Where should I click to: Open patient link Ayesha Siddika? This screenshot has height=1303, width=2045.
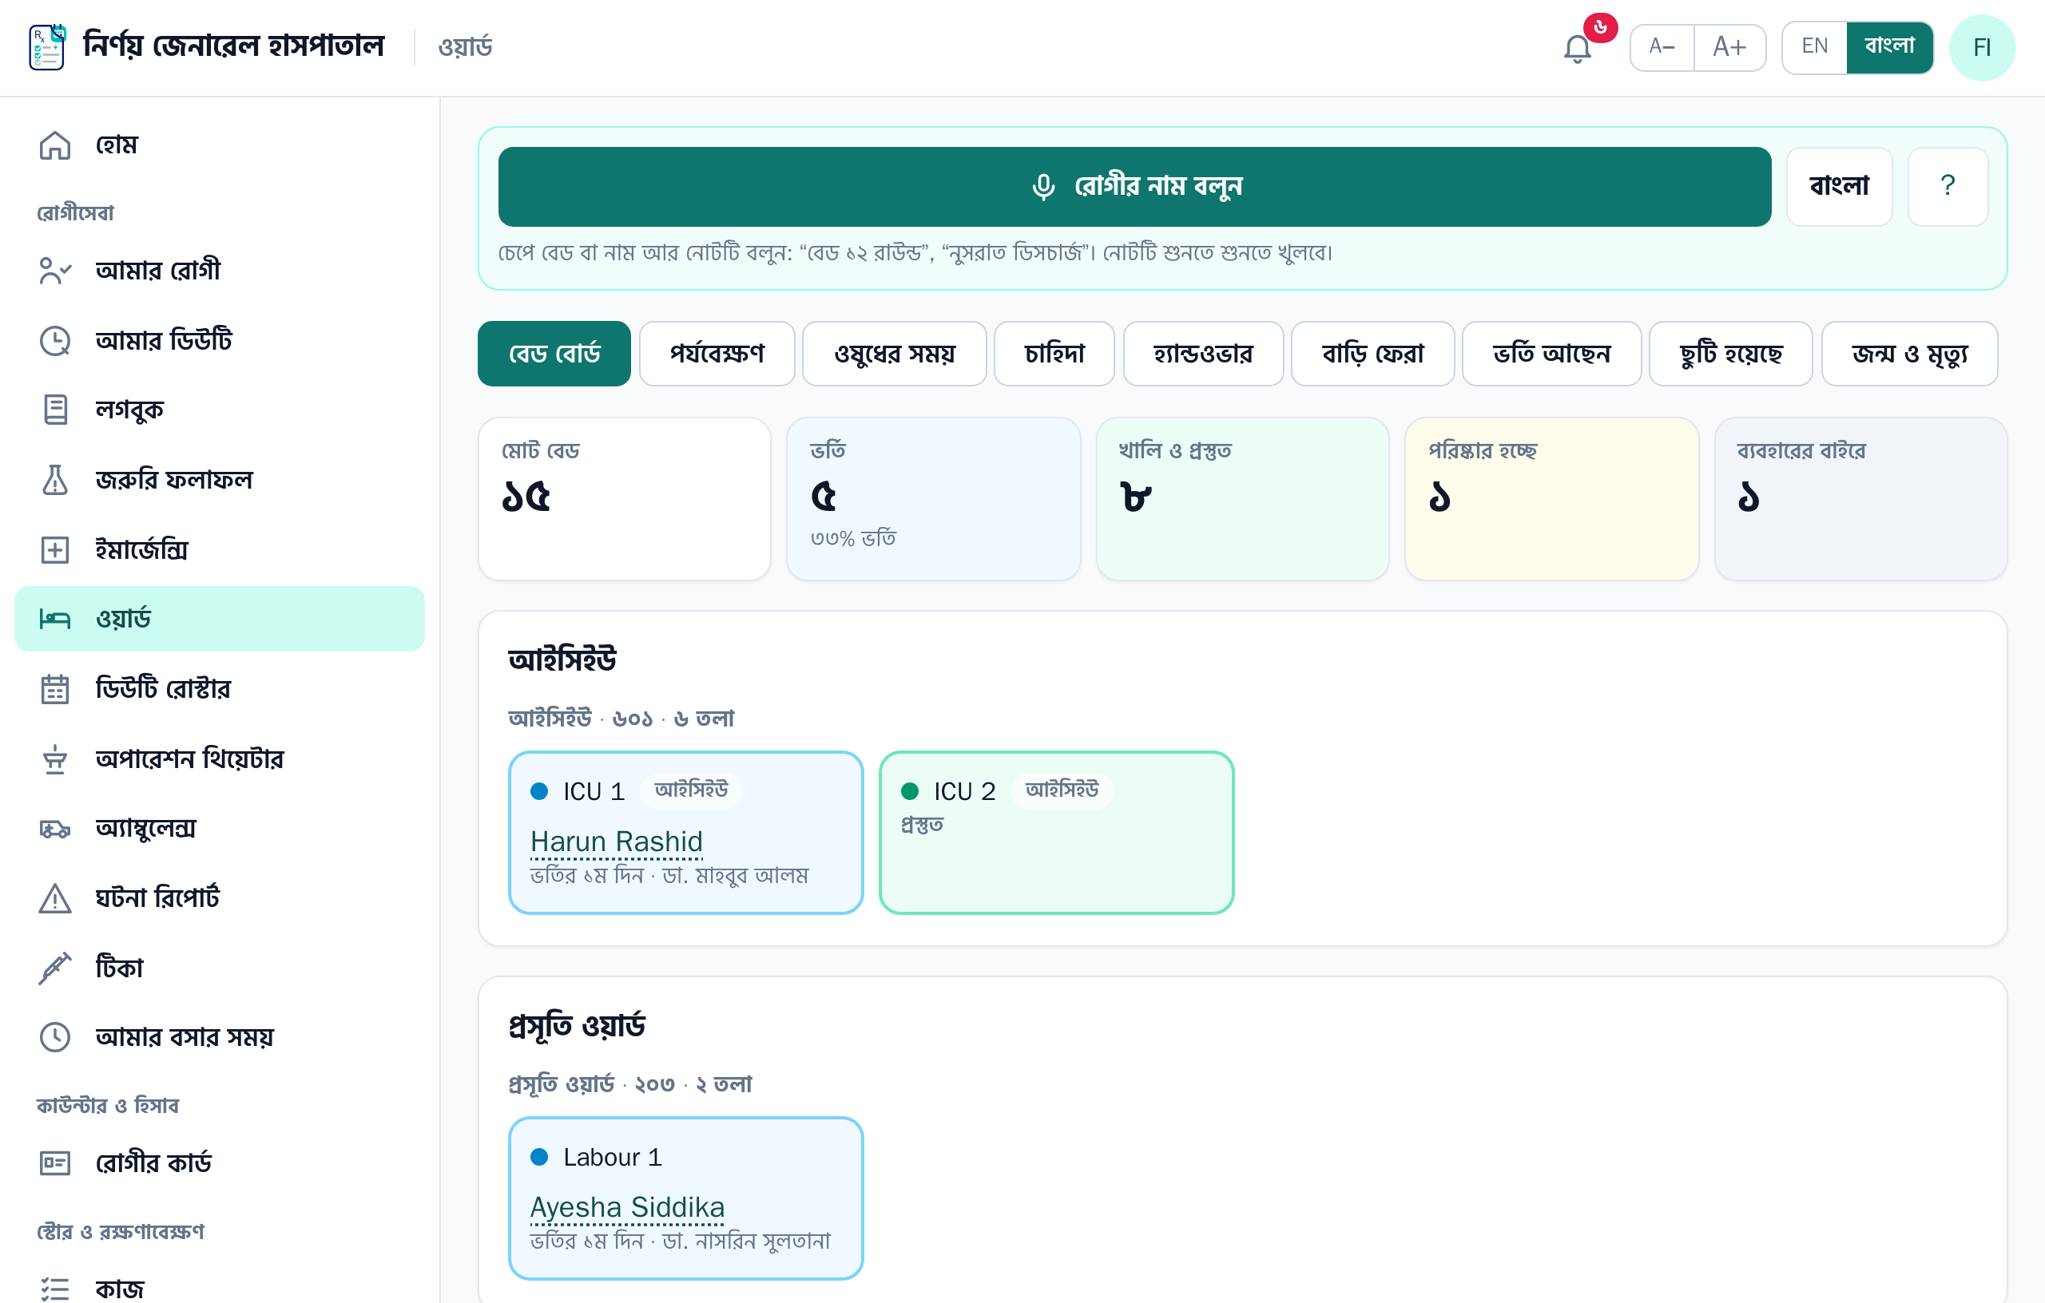pos(627,1207)
